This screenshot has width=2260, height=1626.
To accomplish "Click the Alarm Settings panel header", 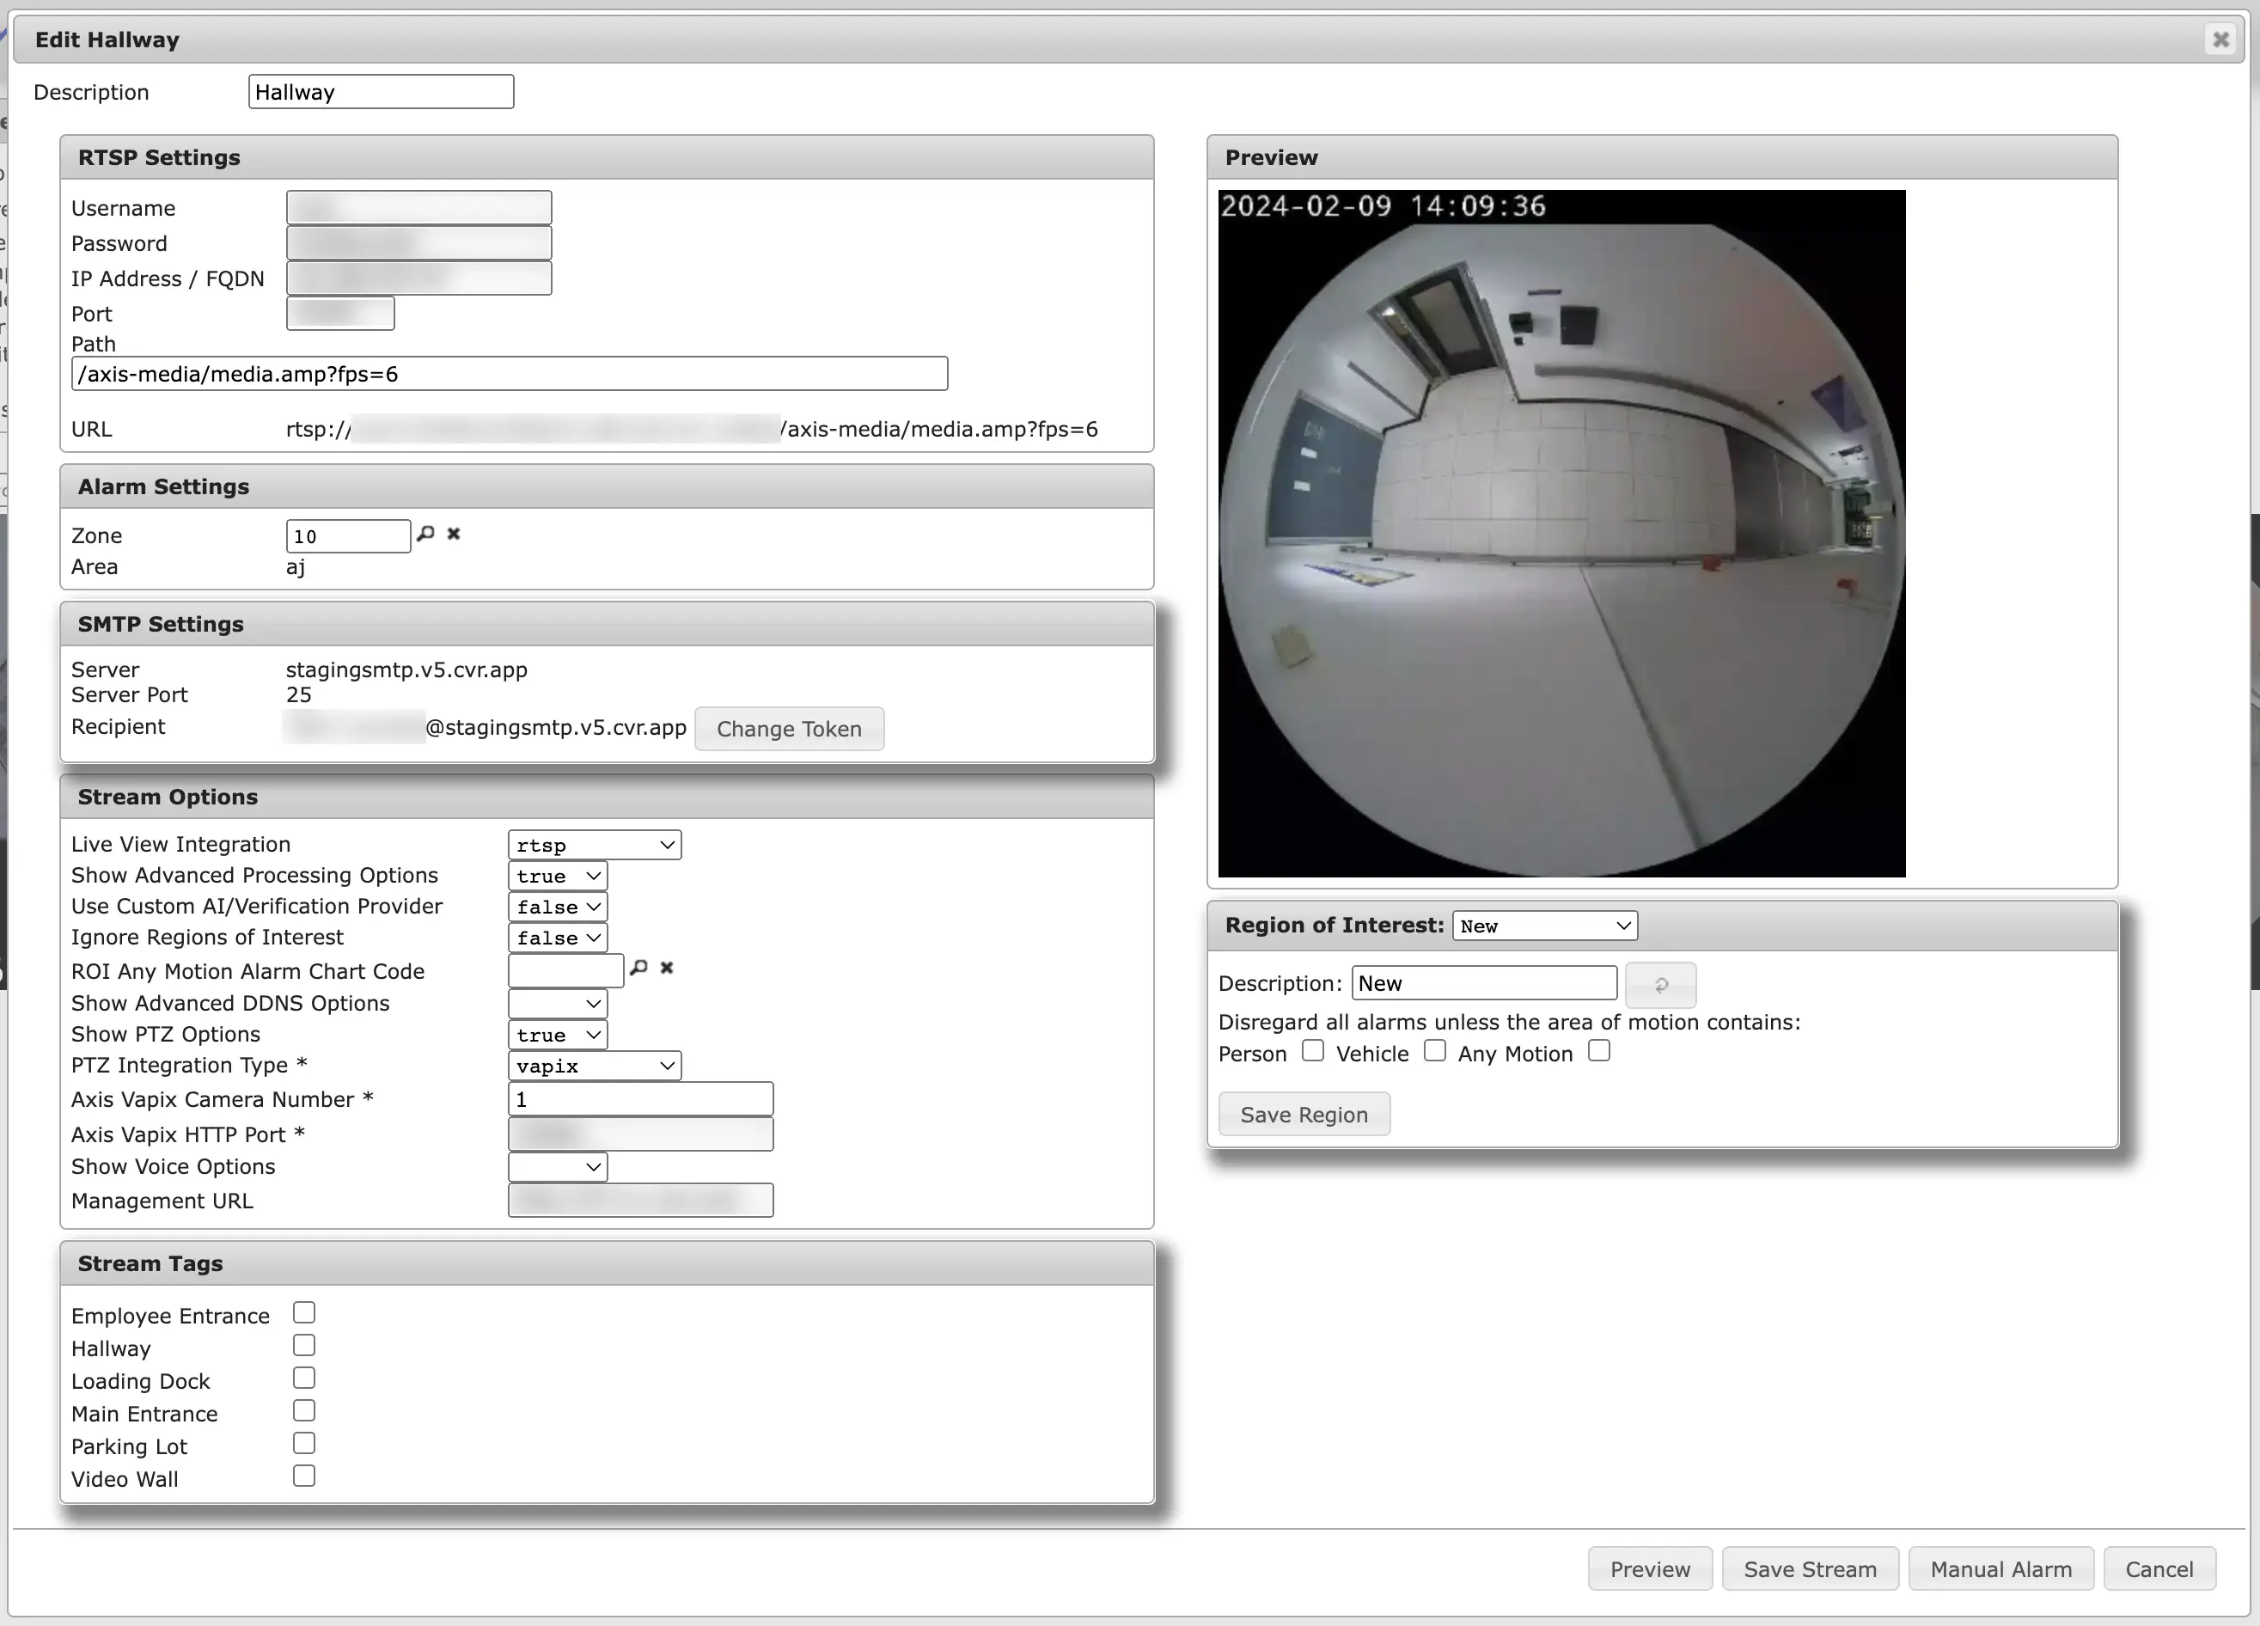I will coord(607,486).
